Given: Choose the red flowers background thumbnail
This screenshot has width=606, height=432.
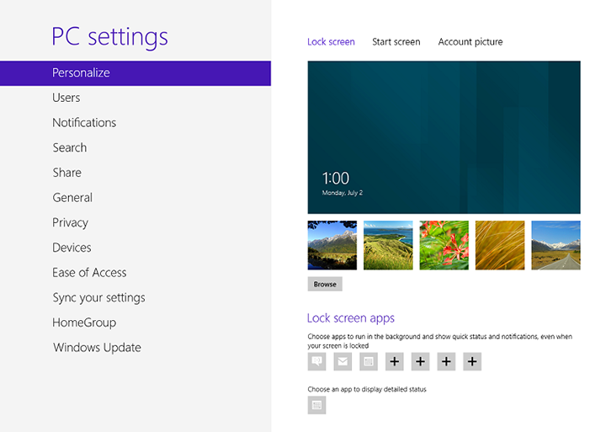Looking at the screenshot, I should [x=444, y=245].
